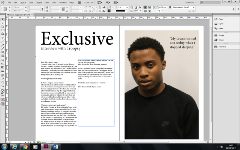Open the stroke weight dropdown
This screenshot has height=150, width=240.
127,7
